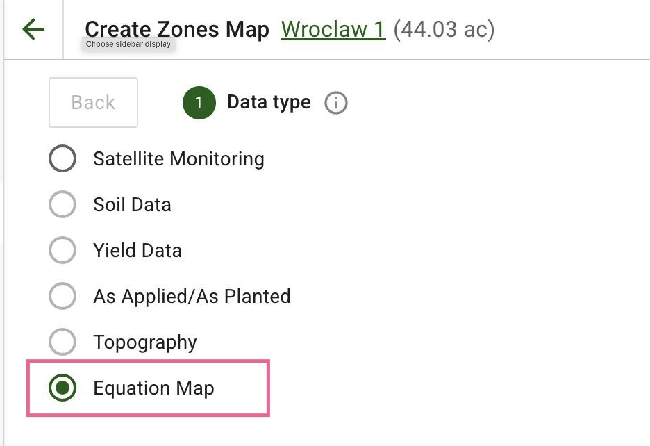This screenshot has height=446, width=650.
Task: Click the Choose sidebar display tooltip
Action: [x=128, y=44]
